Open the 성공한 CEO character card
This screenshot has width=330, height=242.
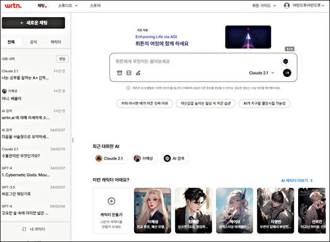[x=193, y=211]
